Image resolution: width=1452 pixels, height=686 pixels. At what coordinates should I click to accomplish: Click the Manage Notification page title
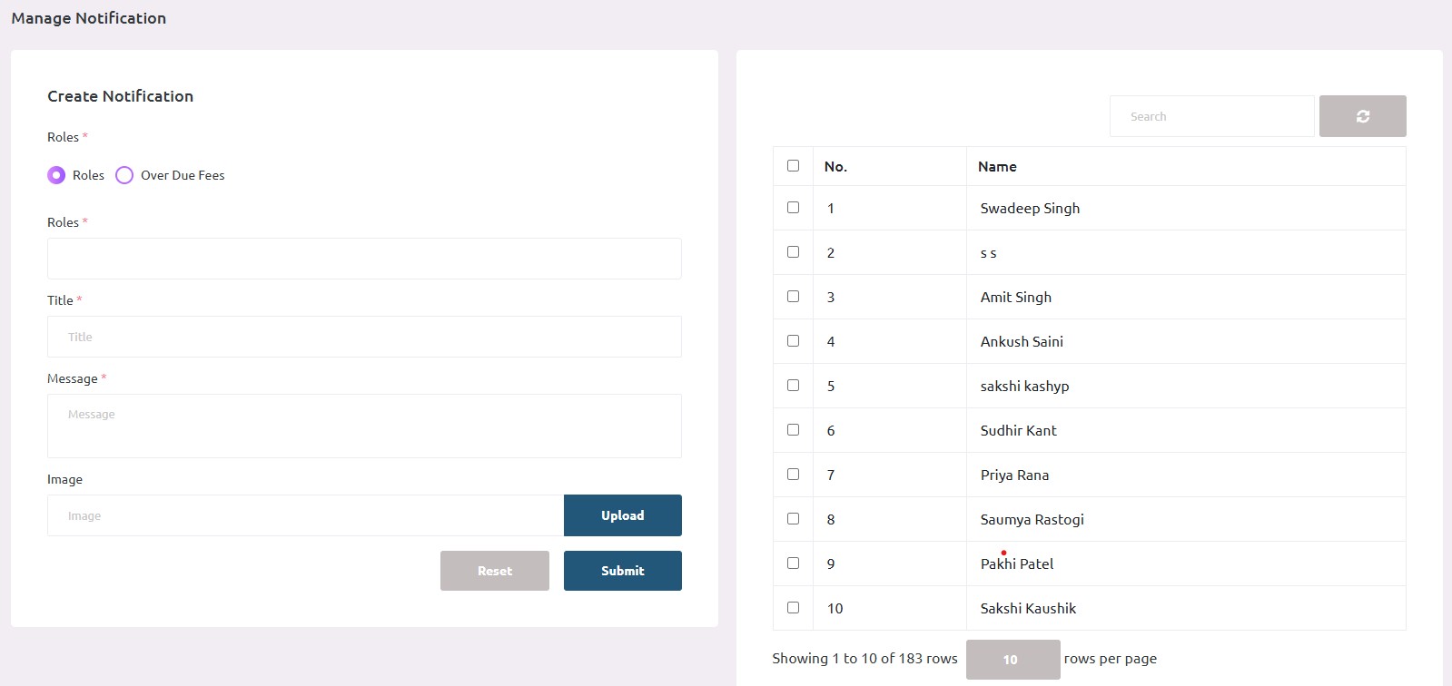[88, 18]
